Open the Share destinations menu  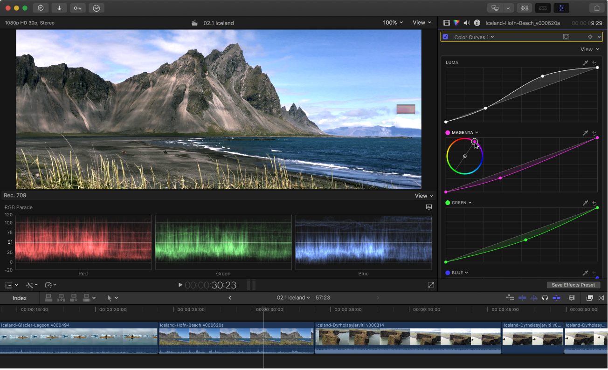tap(597, 8)
